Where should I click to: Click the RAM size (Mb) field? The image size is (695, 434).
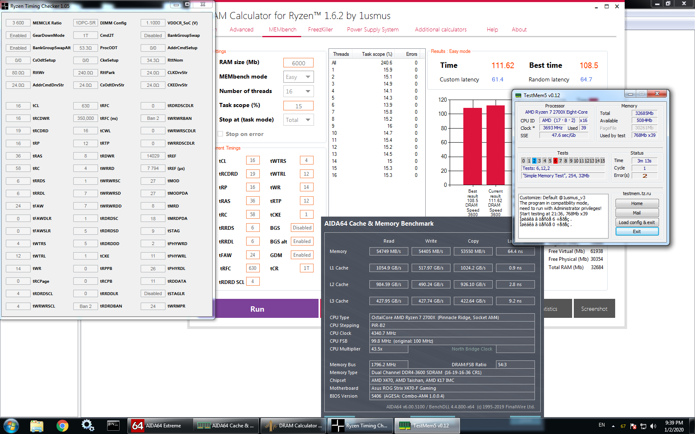click(x=298, y=63)
